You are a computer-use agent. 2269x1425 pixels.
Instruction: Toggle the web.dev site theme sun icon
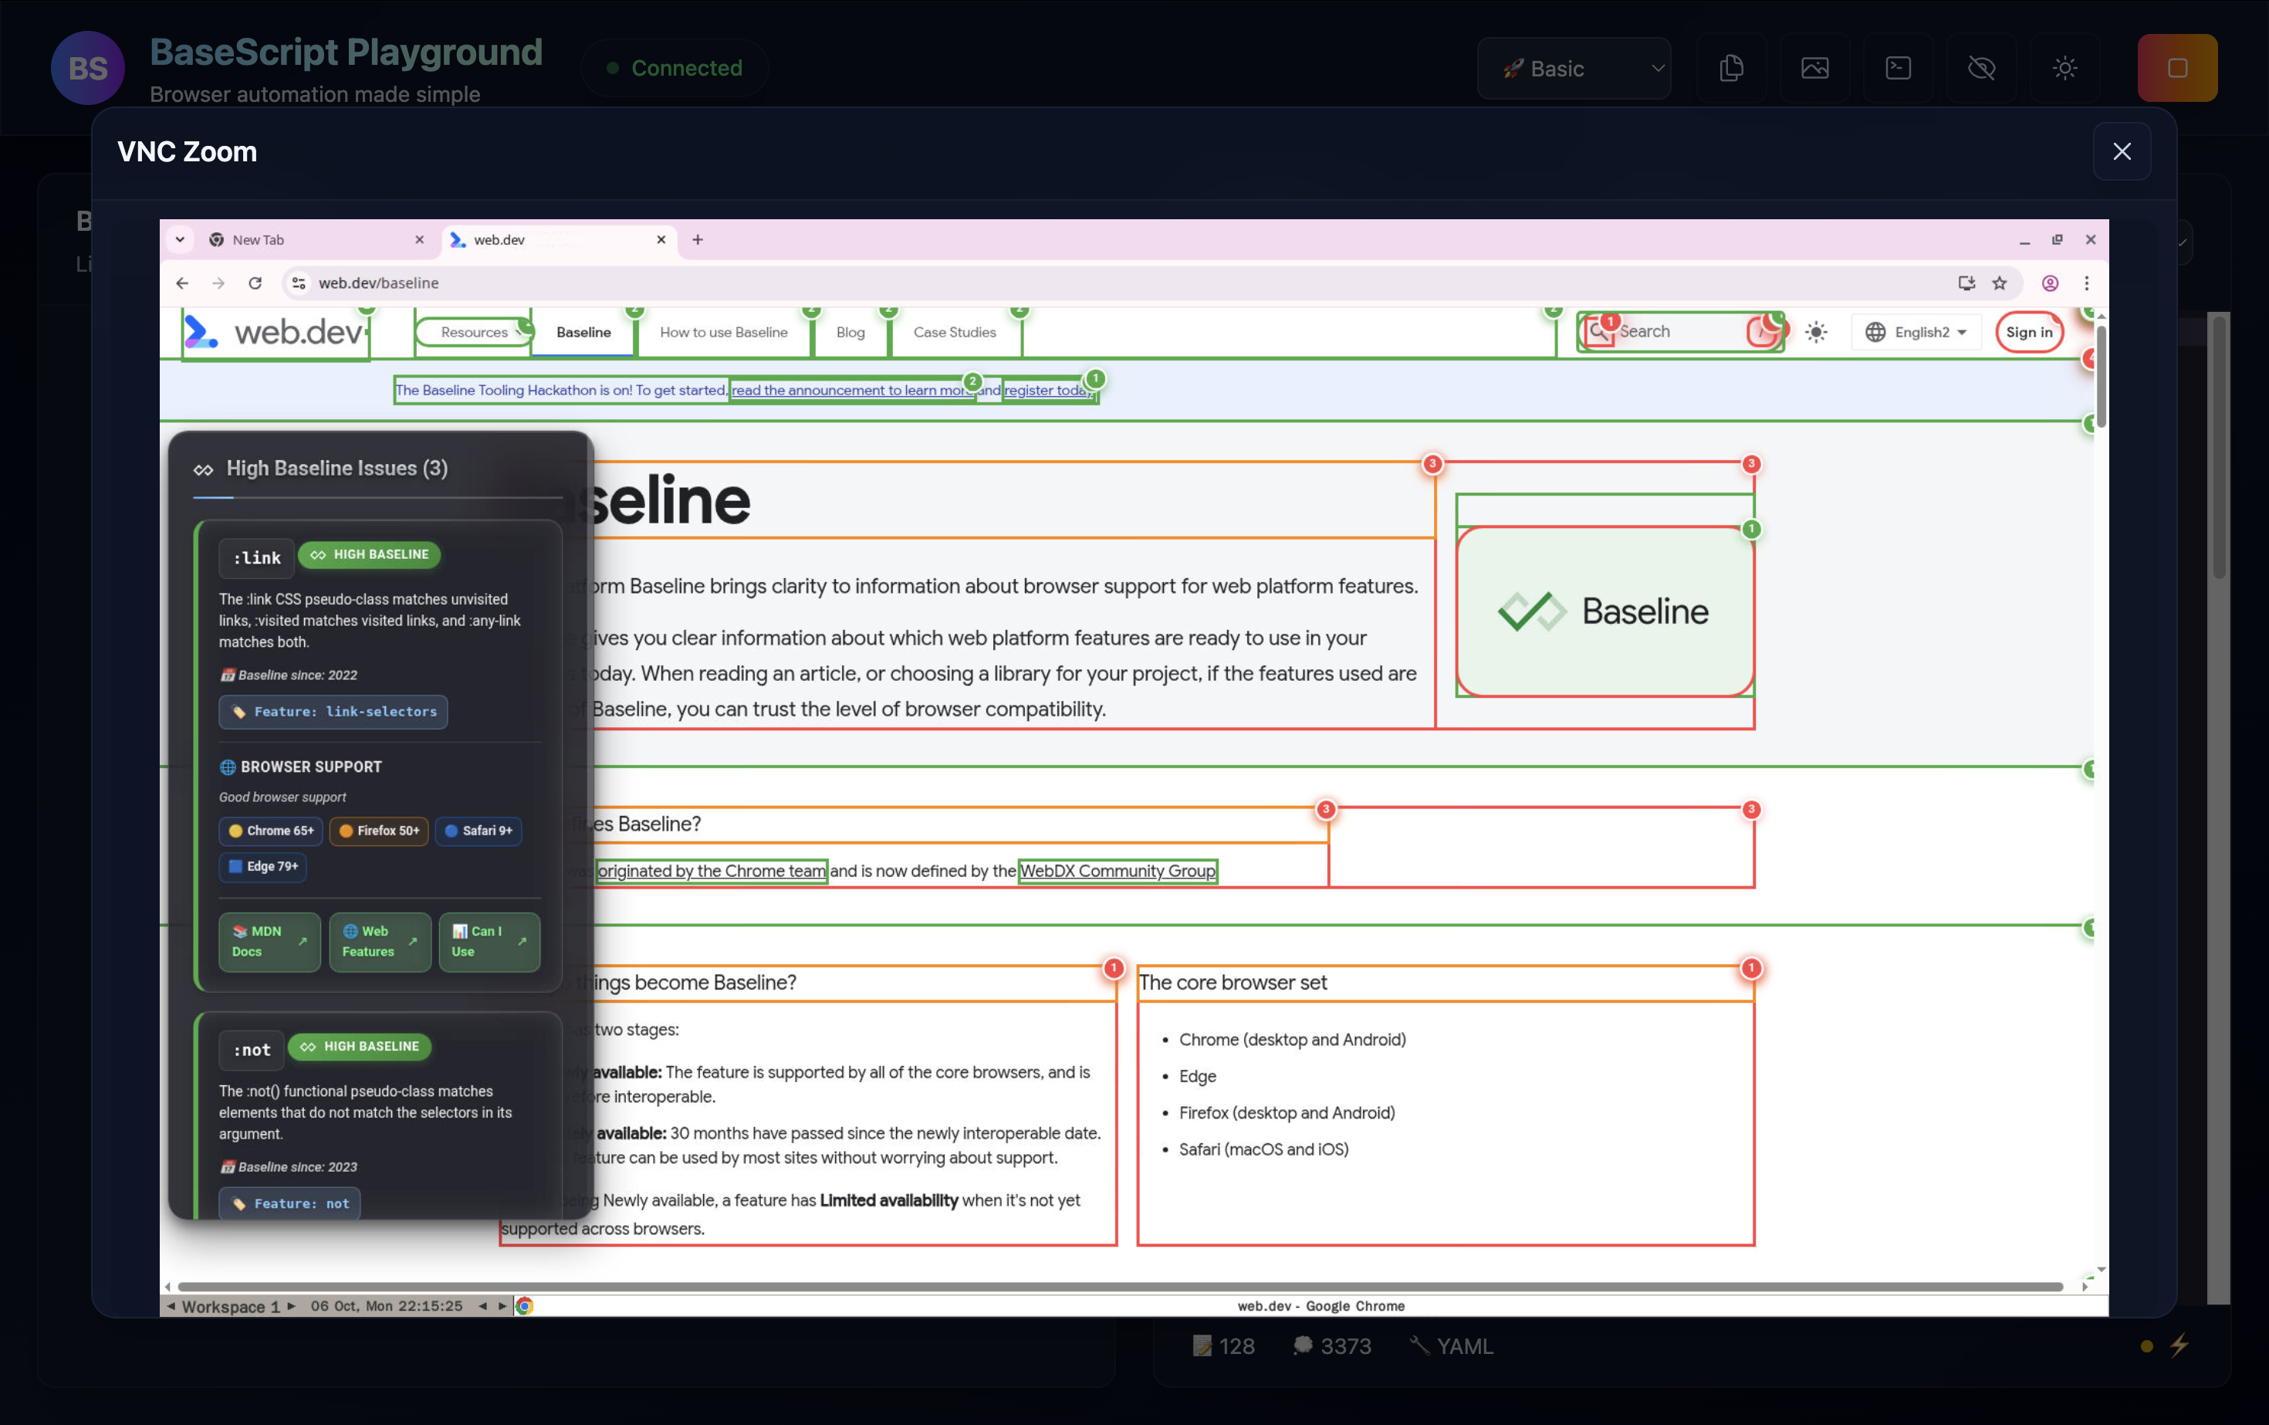(x=1816, y=332)
